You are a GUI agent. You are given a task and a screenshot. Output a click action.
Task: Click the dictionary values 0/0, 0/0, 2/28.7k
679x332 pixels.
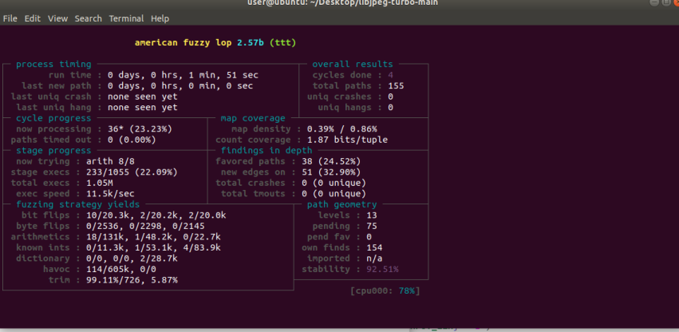tap(132, 259)
